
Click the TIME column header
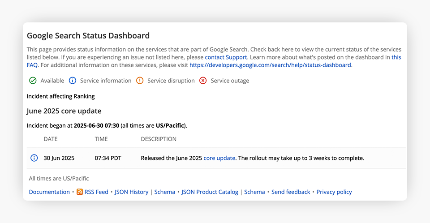tap(101, 139)
